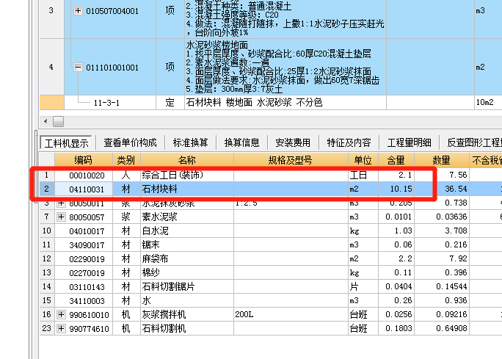Sort by 编码 column header
Image resolution: width=502 pixels, height=359 pixels.
[84, 160]
